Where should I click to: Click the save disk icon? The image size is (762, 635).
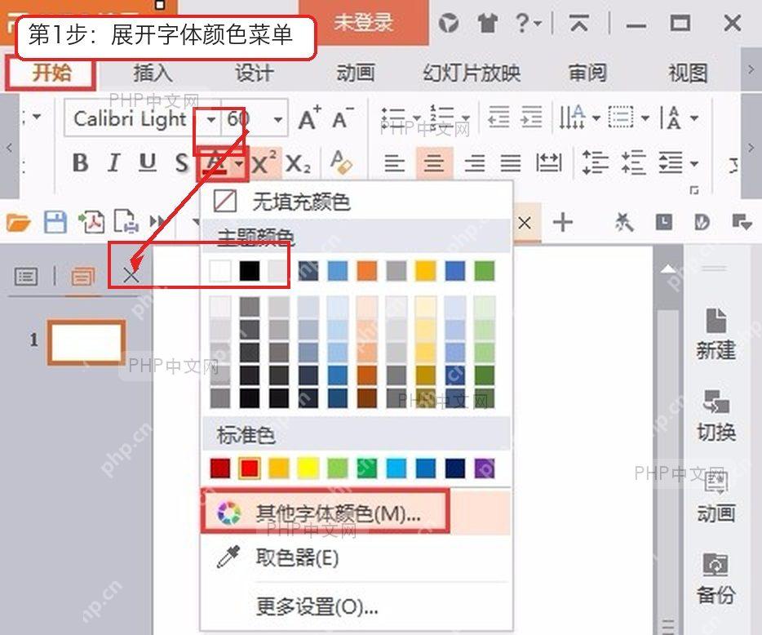click(x=55, y=223)
